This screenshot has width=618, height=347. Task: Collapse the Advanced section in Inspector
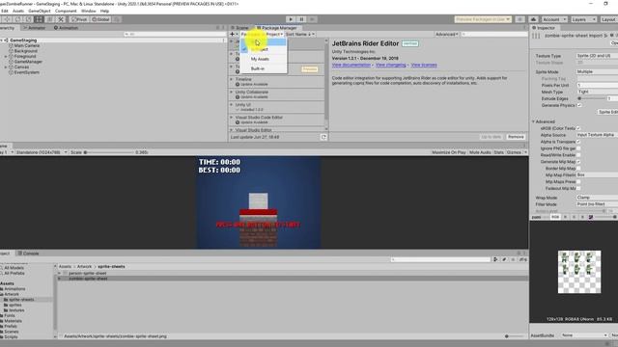(x=534, y=121)
